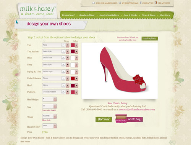191x145 pixels.
Task: Open the News & Press menu item
Action: 149,15
